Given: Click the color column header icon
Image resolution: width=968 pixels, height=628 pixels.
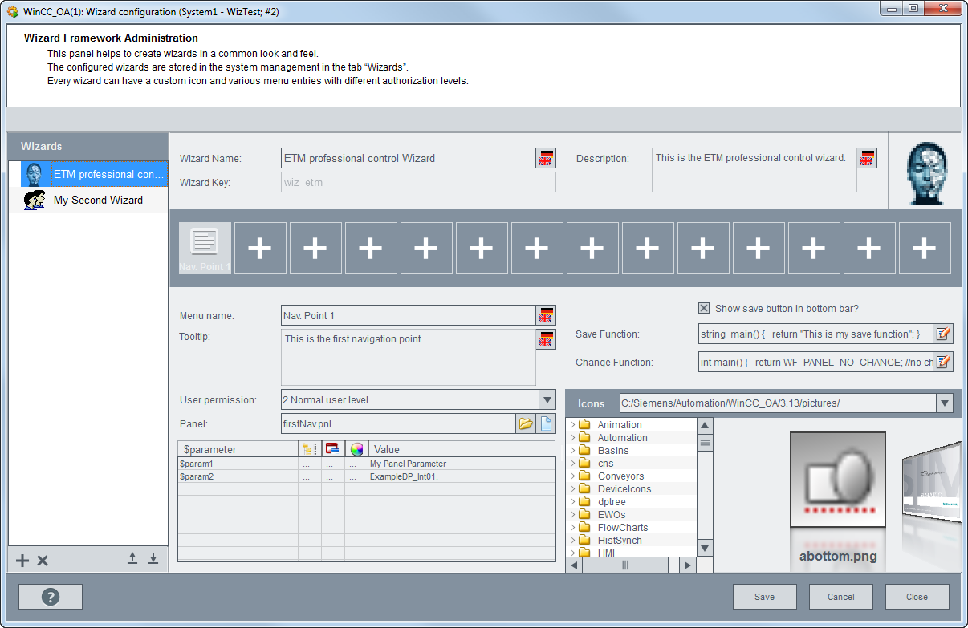Looking at the screenshot, I should coord(356,449).
